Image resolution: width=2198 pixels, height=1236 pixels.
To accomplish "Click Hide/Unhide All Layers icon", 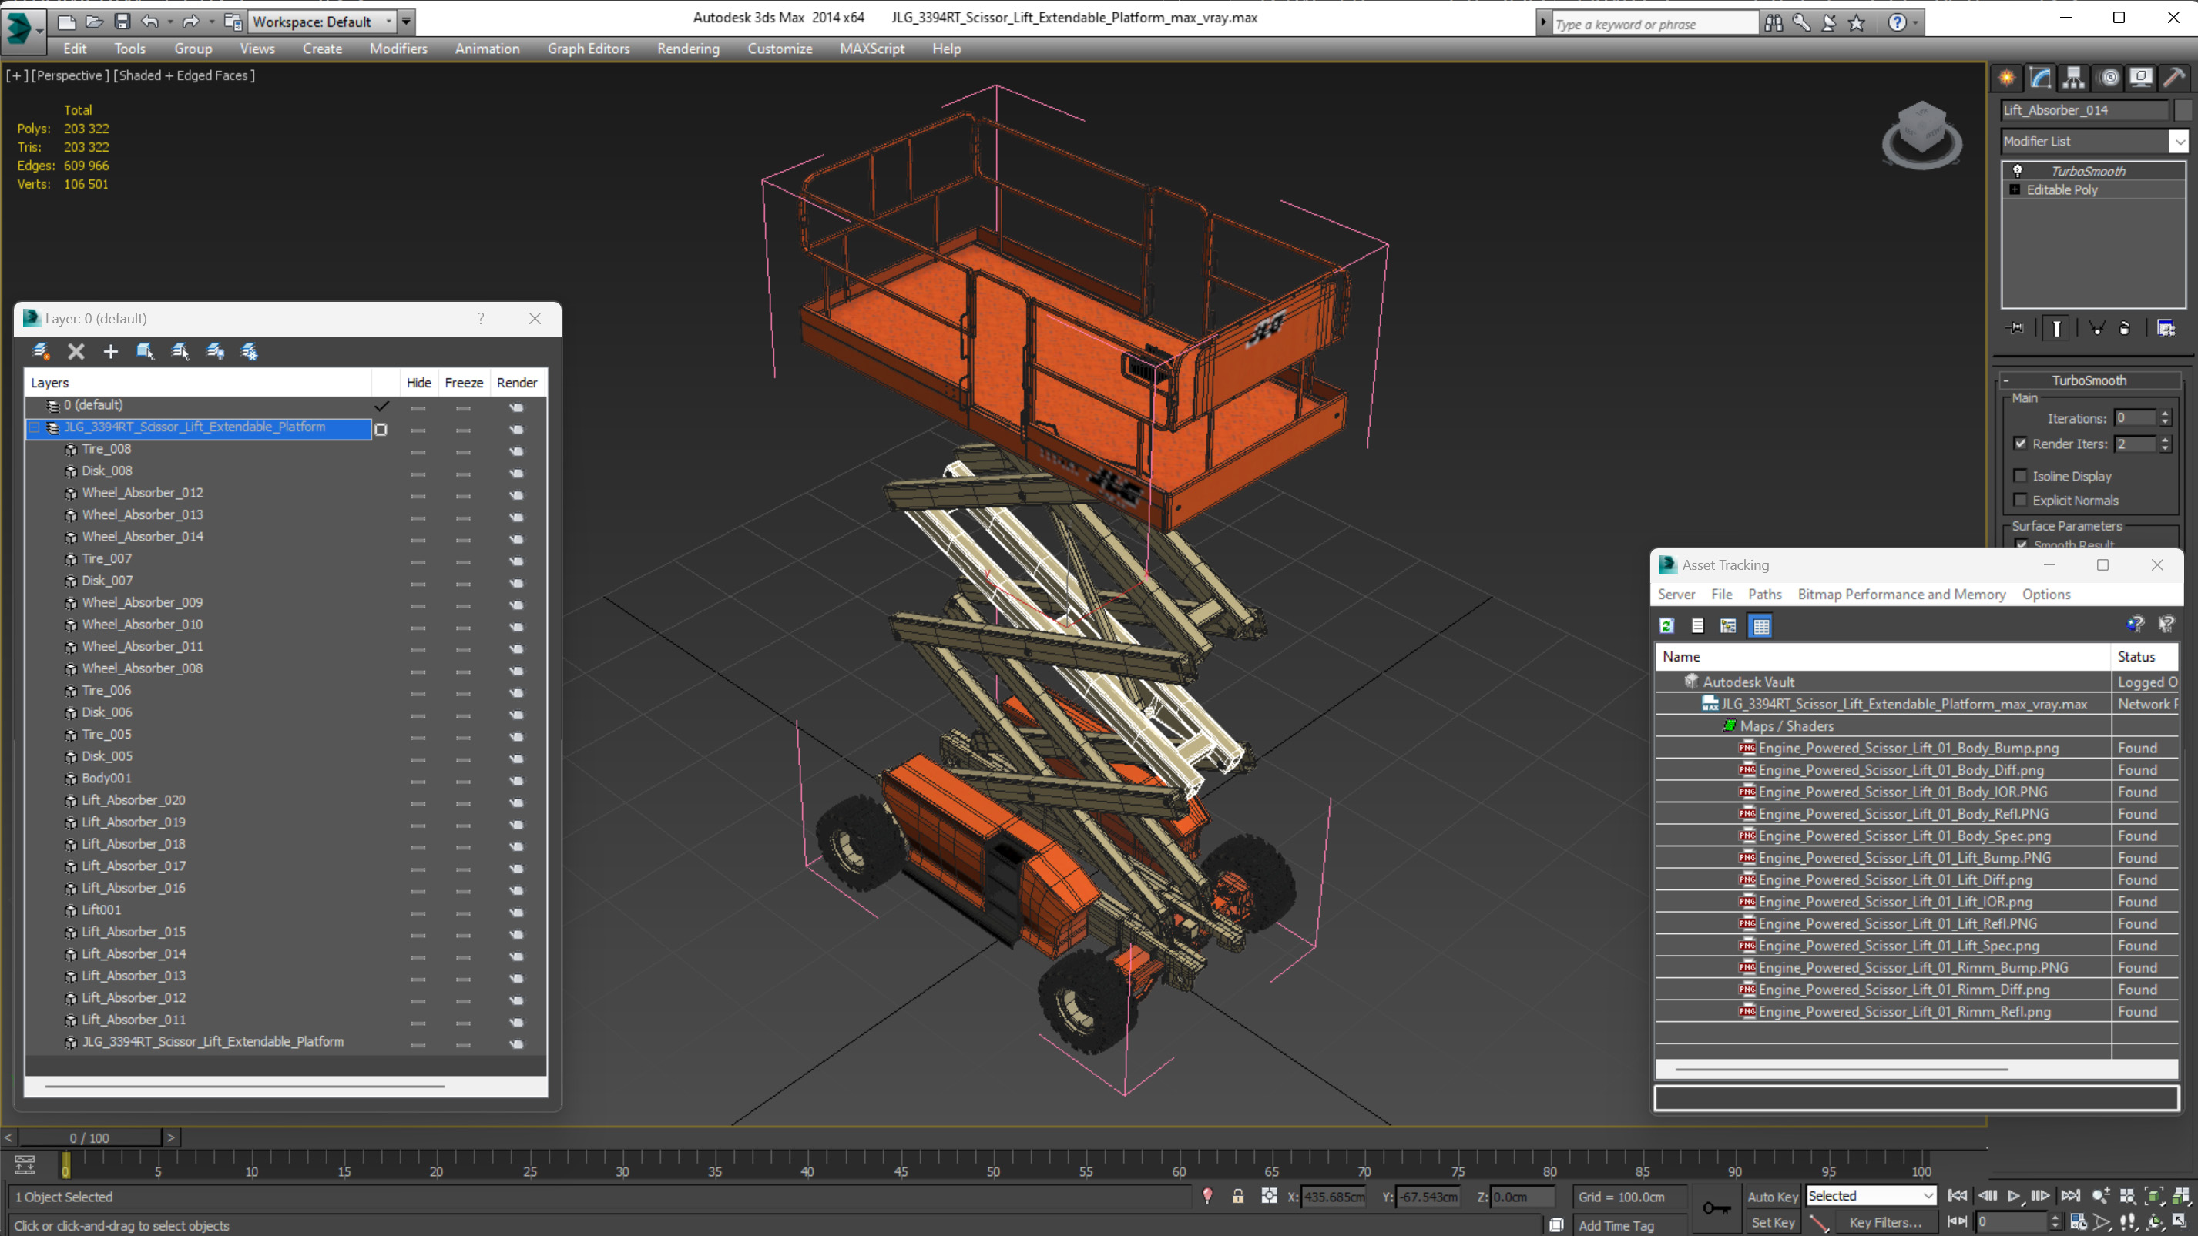I will 215,351.
